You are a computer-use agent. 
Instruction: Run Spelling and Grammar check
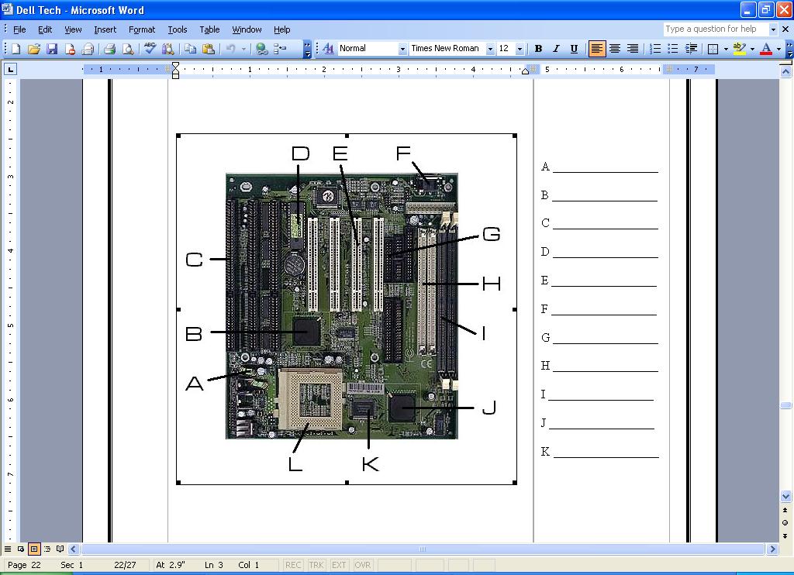click(x=150, y=49)
